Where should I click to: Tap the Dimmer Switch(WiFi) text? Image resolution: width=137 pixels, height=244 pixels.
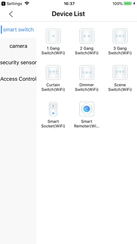(x=87, y=87)
